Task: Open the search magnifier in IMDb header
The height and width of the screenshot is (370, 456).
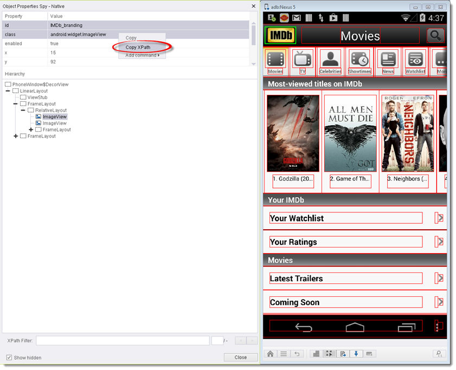Action: pyautogui.click(x=435, y=36)
